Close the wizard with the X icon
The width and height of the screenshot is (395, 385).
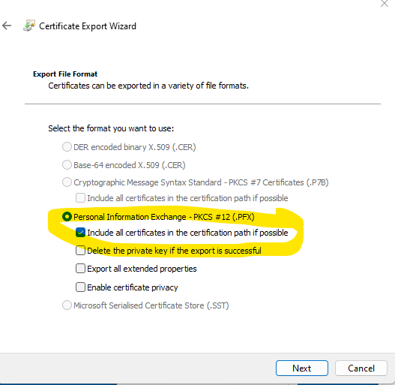(385, 3)
